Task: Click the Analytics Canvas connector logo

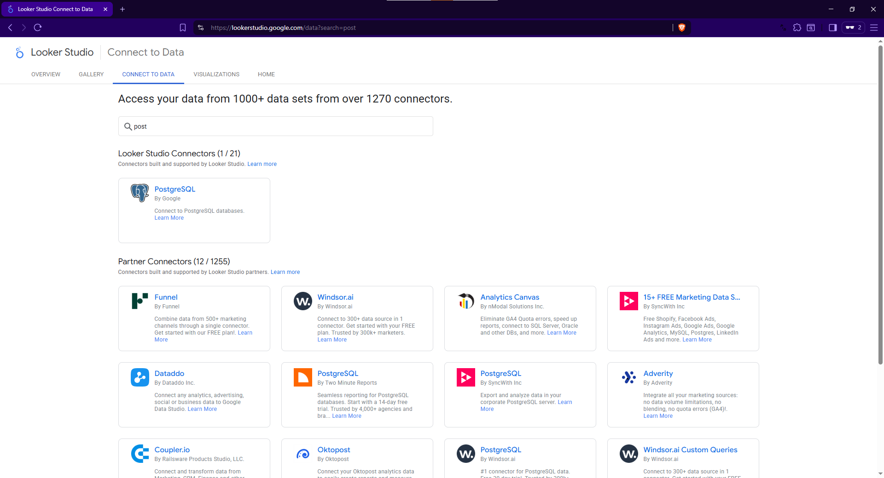Action: 466,301
